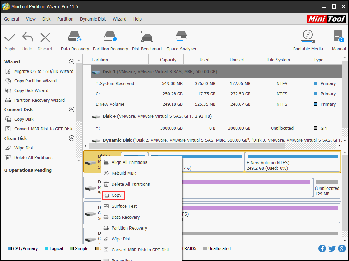
Task: Select the Disk 4 header row
Action: [216, 116]
